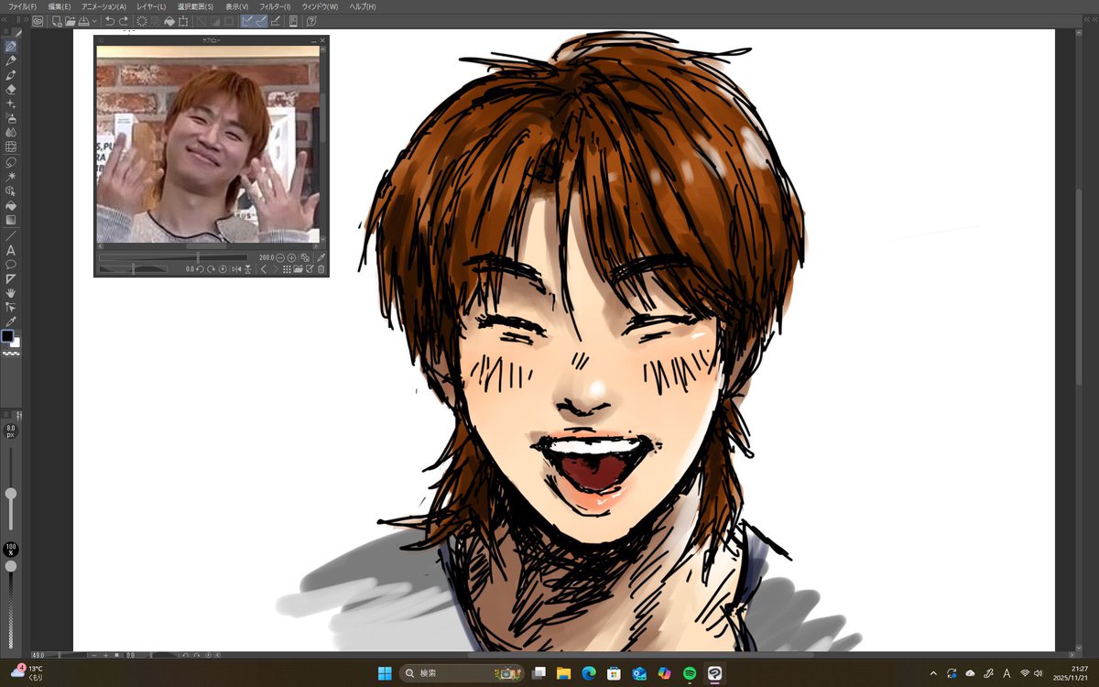Show previous image in Sub View
Image resolution: width=1099 pixels, height=687 pixels.
coord(264,269)
